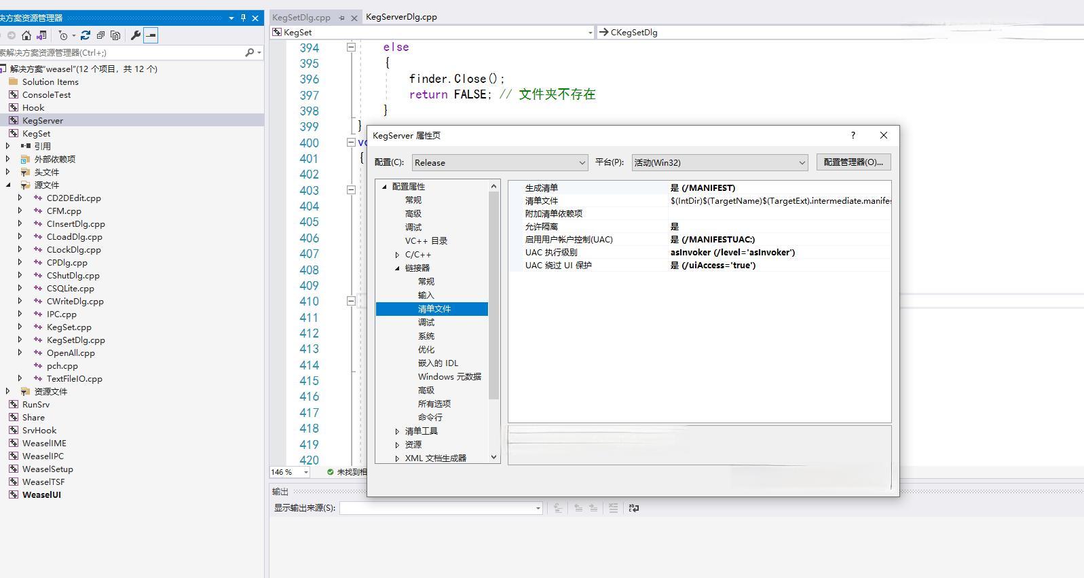1084x578 pixels.
Task: Select the WeaselSetup project
Action: 48,469
